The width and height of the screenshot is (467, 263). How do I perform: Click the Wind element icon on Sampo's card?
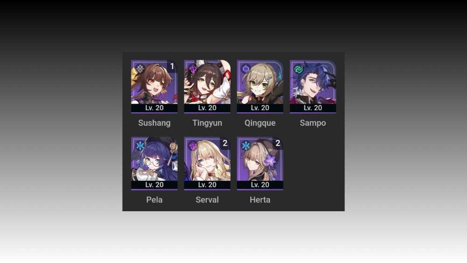[x=298, y=69]
